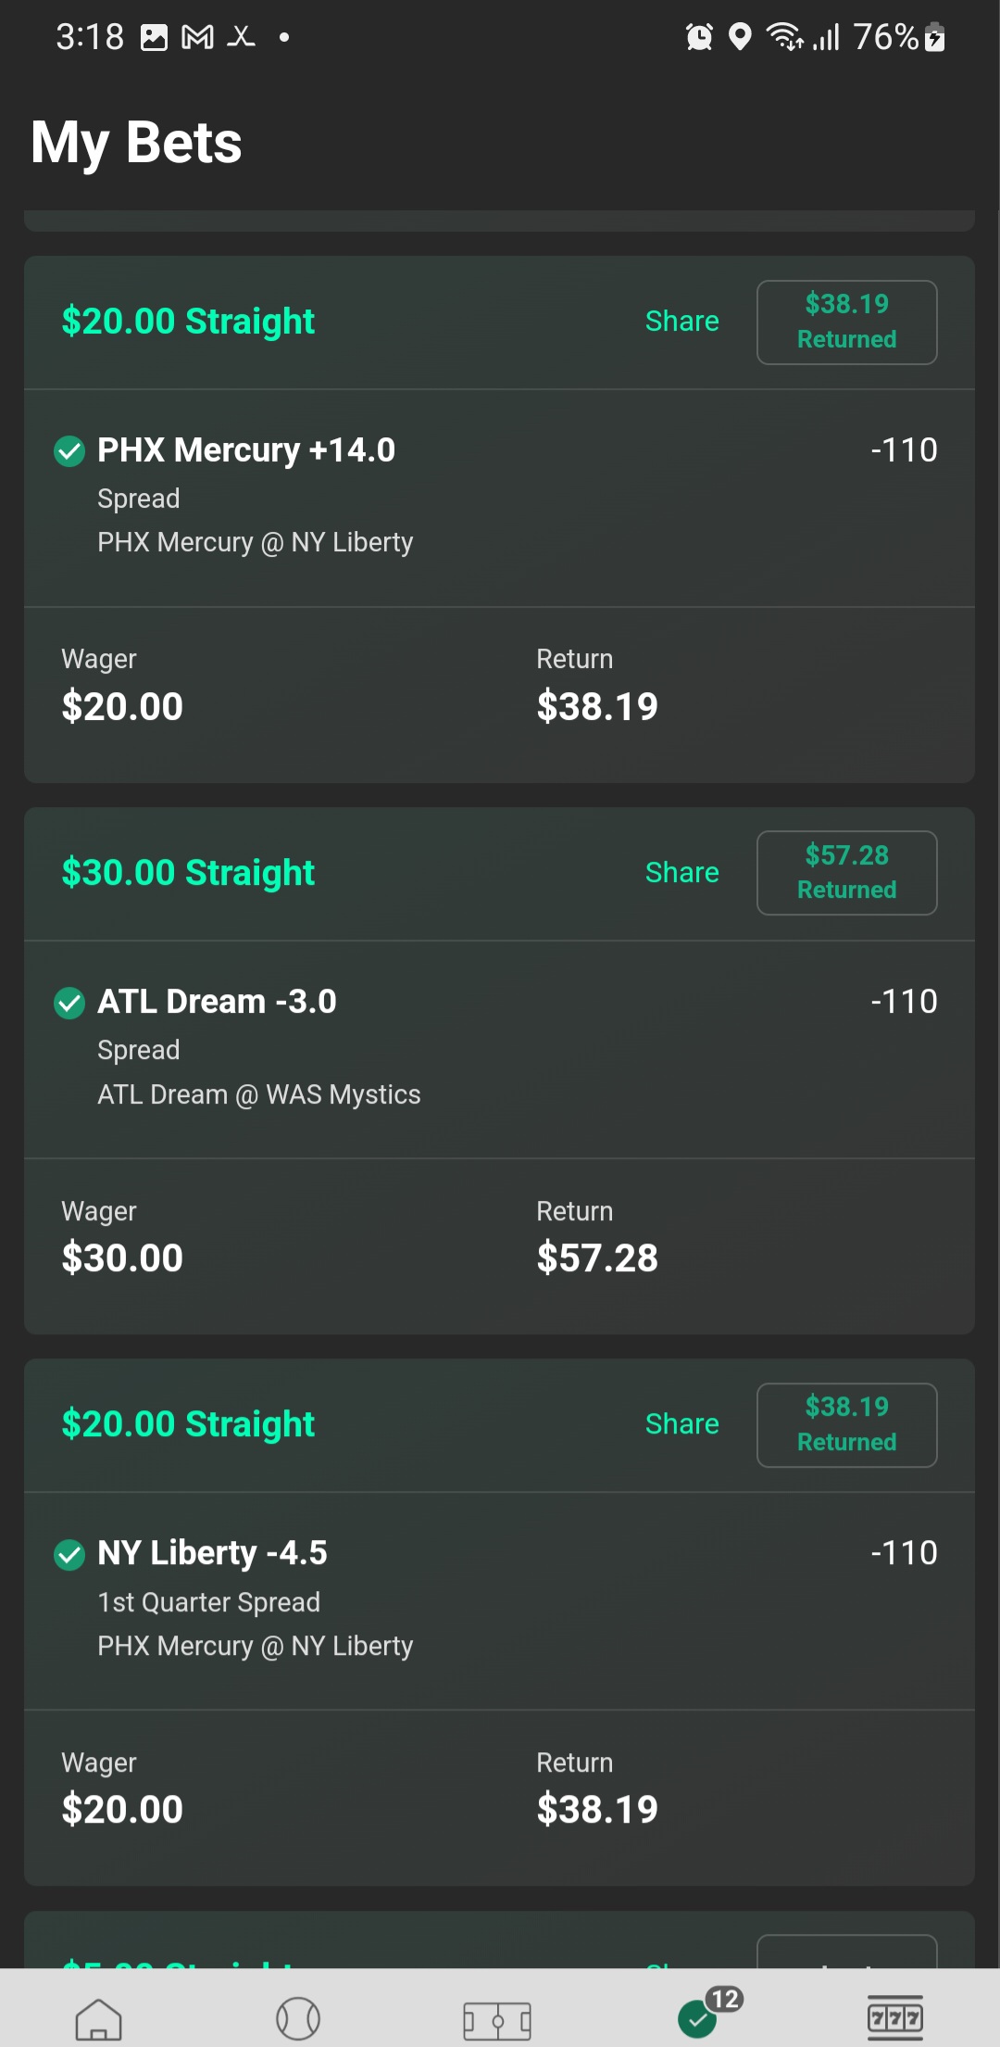Open the 1st Quarter Spread bet details
The height and width of the screenshot is (2047, 1000).
click(209, 1602)
